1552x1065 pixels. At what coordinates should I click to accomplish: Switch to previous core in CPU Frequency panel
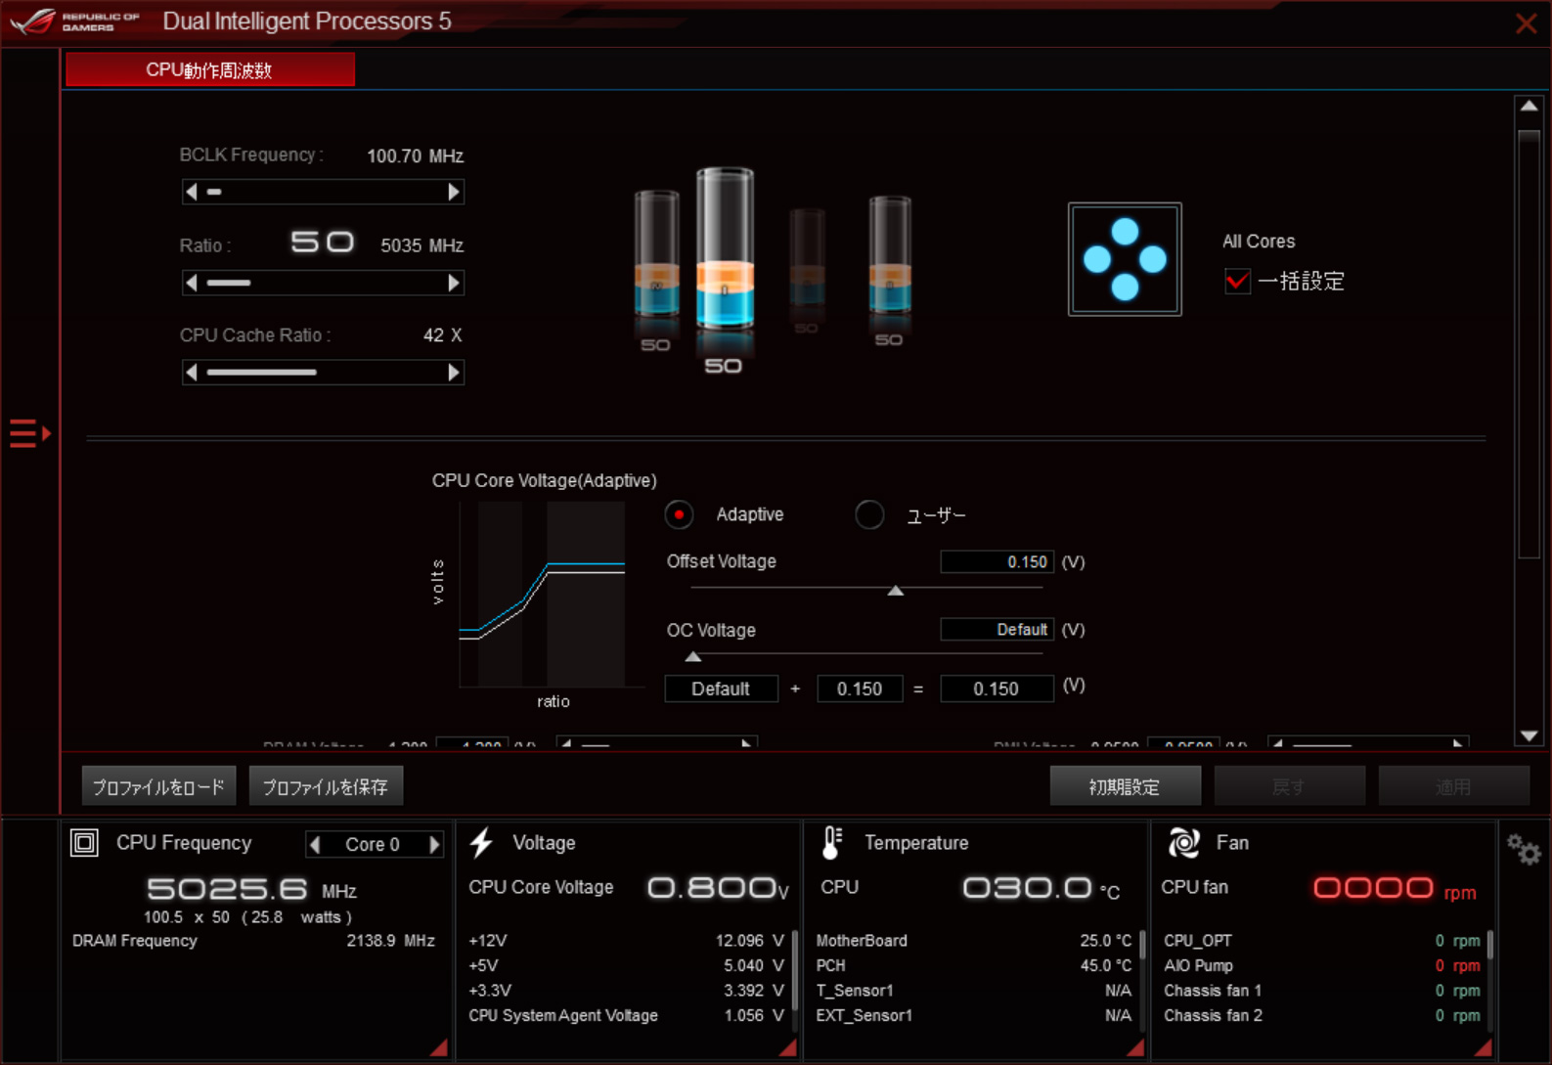[x=315, y=844]
